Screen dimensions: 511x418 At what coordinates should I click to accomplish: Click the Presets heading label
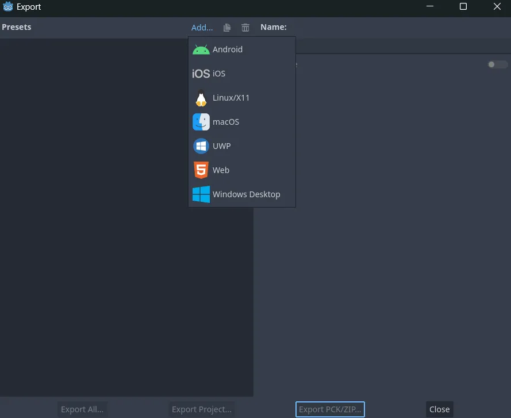click(17, 27)
